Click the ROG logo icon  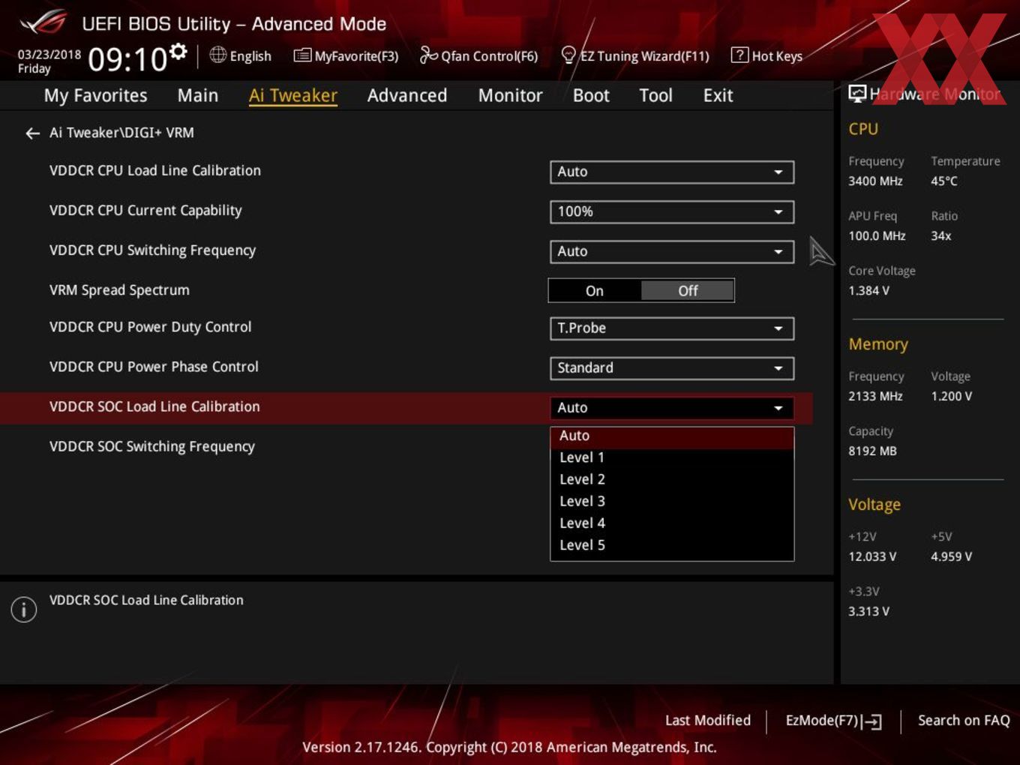coord(43,22)
